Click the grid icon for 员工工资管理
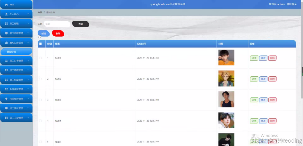 [x=6, y=118]
